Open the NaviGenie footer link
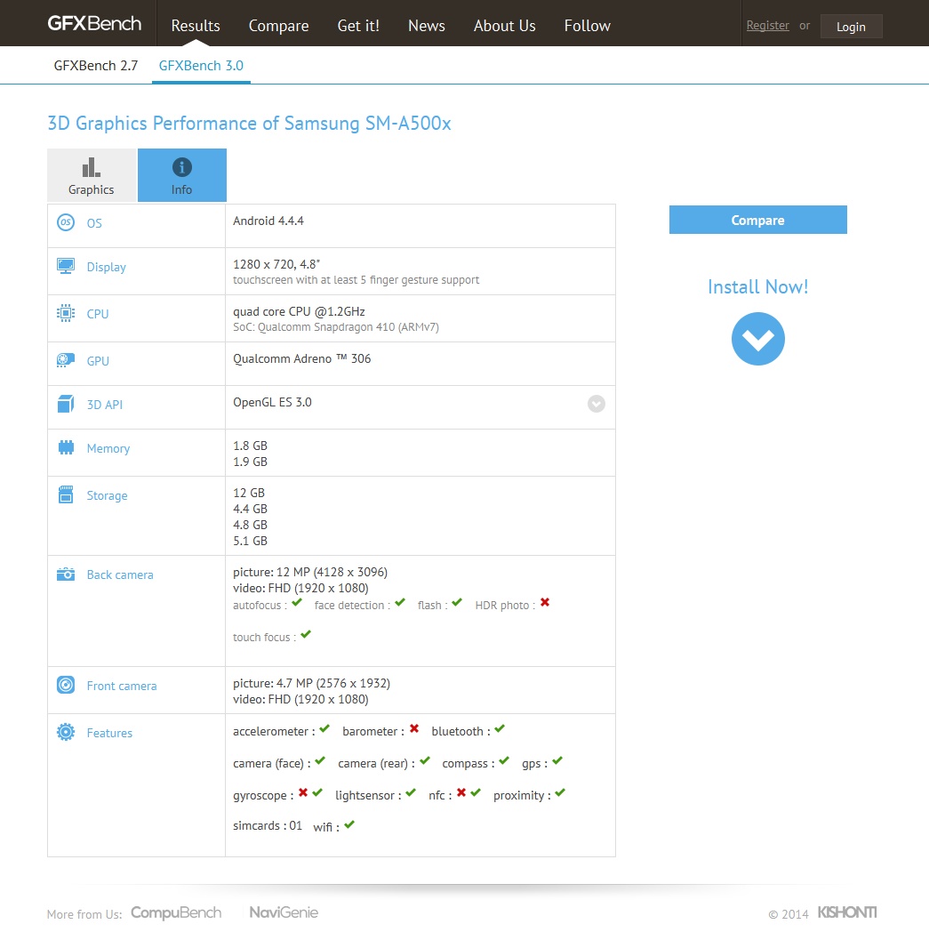The width and height of the screenshot is (929, 932). (x=284, y=912)
